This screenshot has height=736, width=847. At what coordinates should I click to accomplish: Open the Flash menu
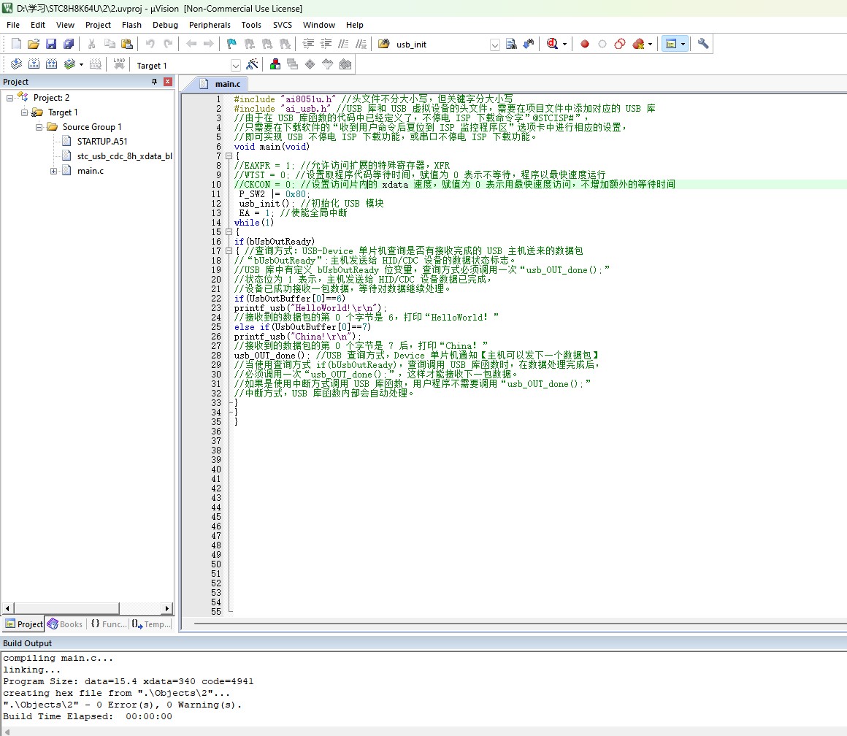(131, 25)
